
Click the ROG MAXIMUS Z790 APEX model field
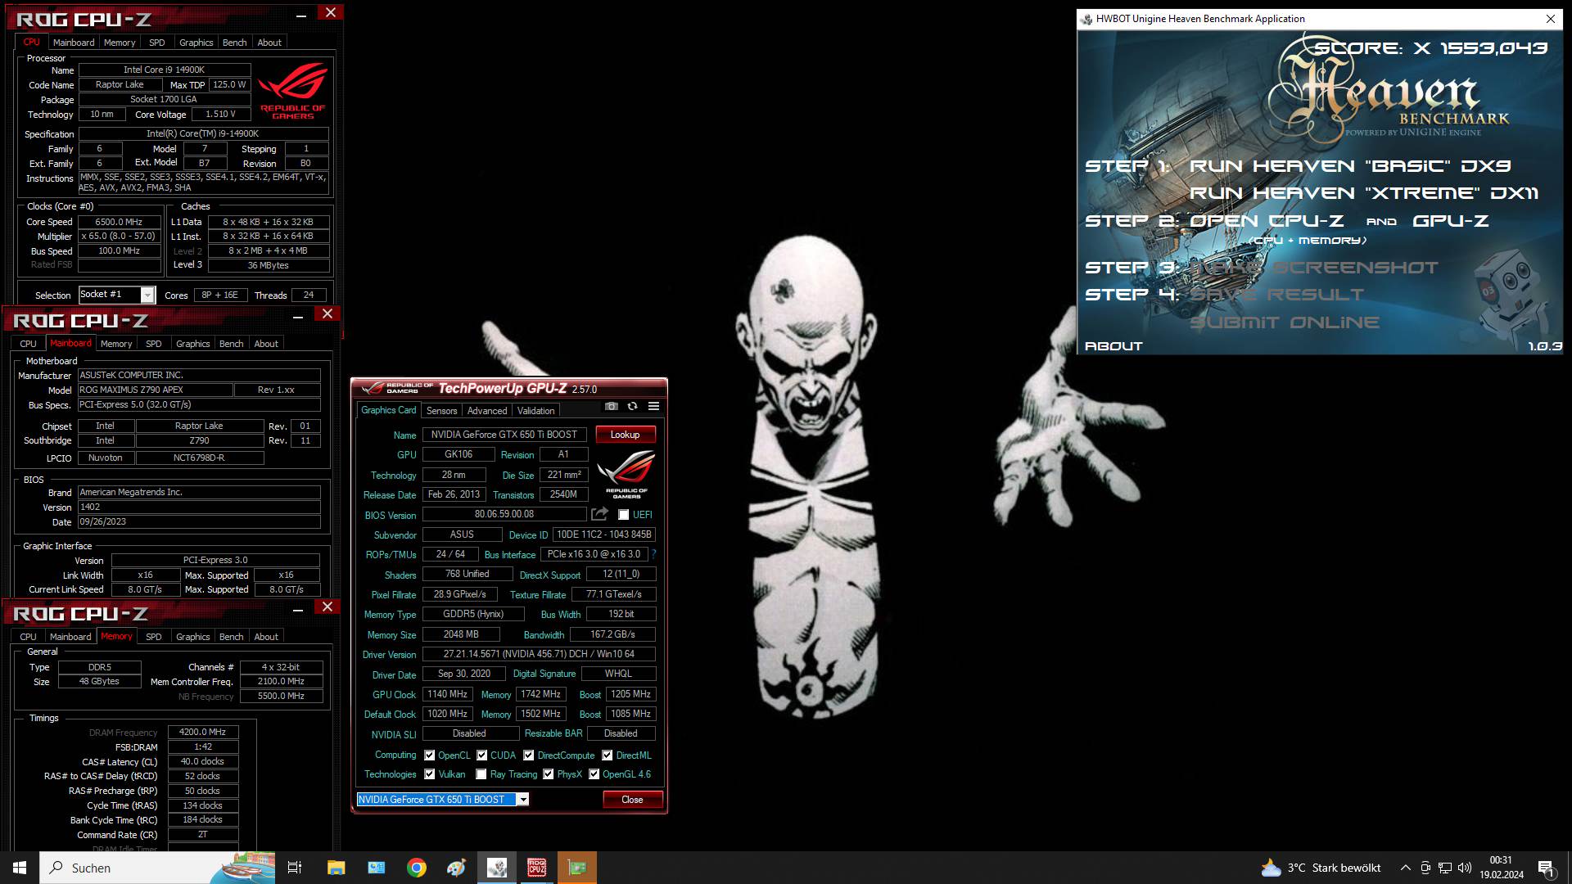pyautogui.click(x=156, y=390)
